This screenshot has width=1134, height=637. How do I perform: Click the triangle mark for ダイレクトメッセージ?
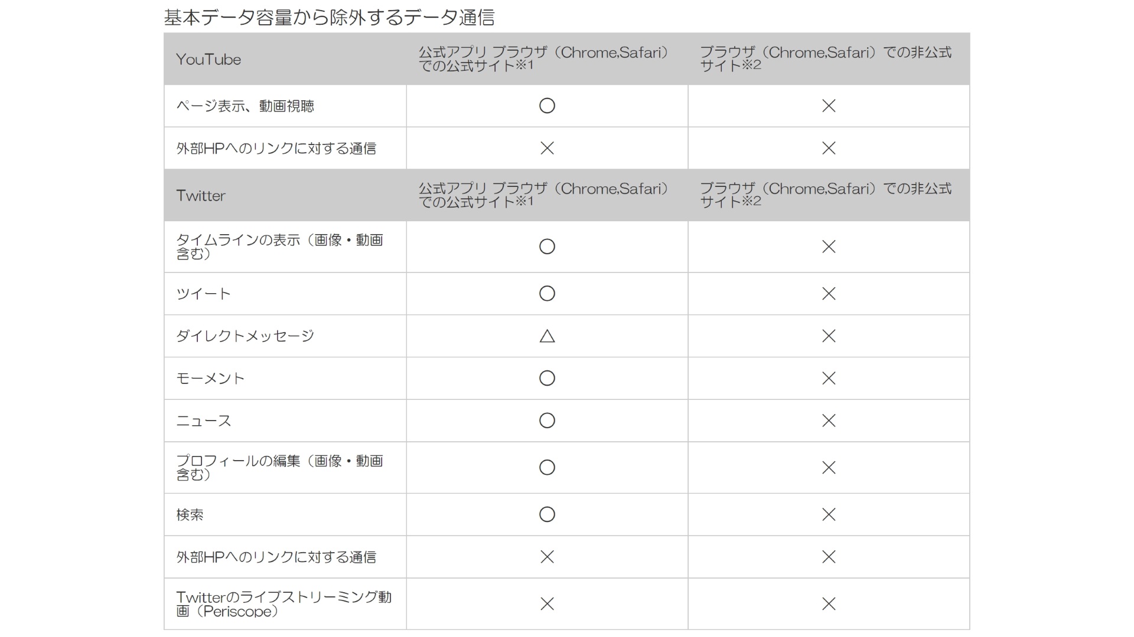(x=547, y=336)
